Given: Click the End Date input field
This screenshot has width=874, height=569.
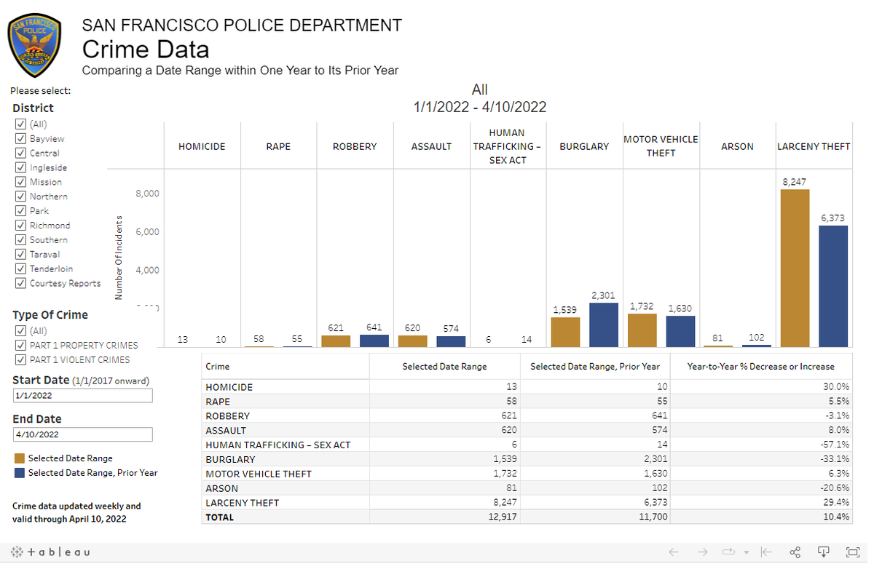Looking at the screenshot, I should coord(82,434).
